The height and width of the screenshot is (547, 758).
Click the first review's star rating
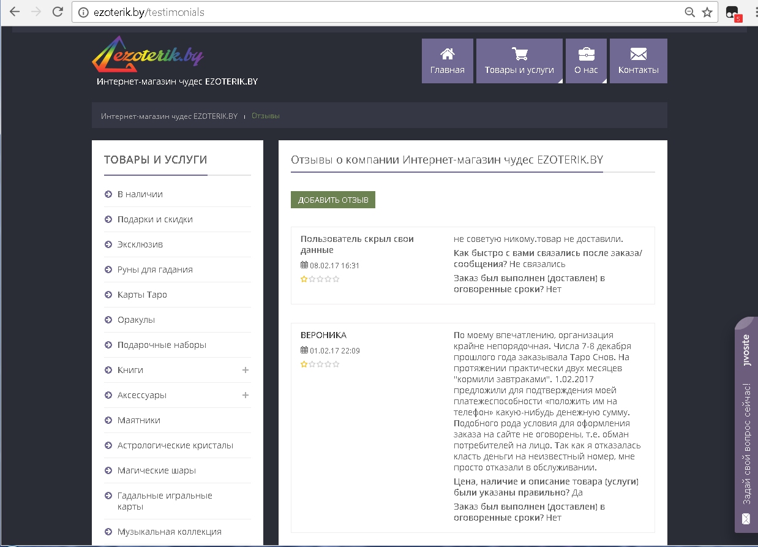(x=320, y=279)
